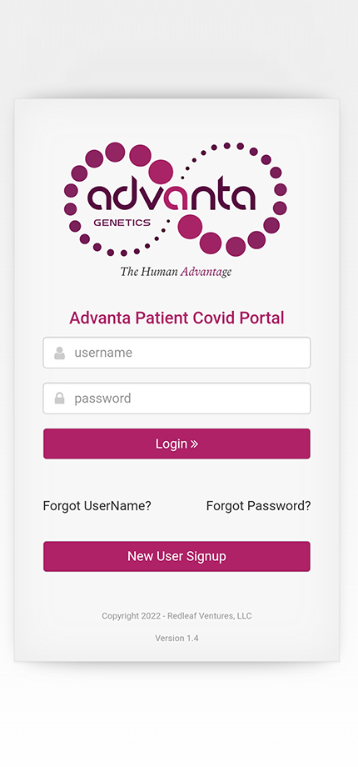Select the username placeholder text

pyautogui.click(x=103, y=353)
